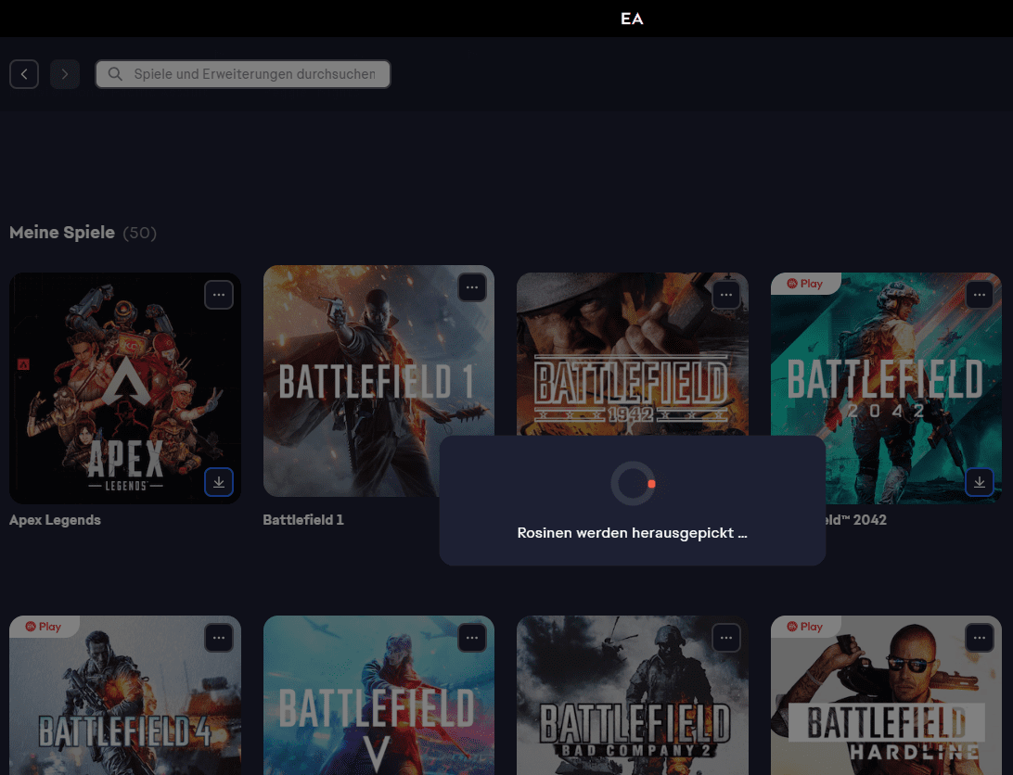Click the EA Play badge on Battlefield 2042
1013x775 pixels.
[x=805, y=284]
